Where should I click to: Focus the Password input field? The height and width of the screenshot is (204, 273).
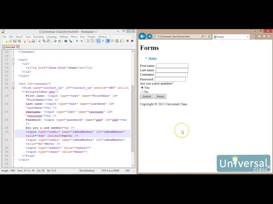pos(170,79)
